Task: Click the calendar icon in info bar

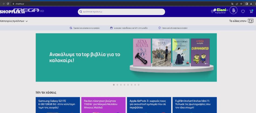Action: coord(111,28)
